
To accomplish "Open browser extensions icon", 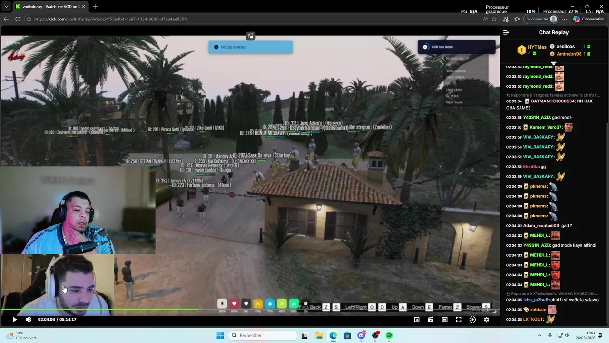I will tap(506, 19).
